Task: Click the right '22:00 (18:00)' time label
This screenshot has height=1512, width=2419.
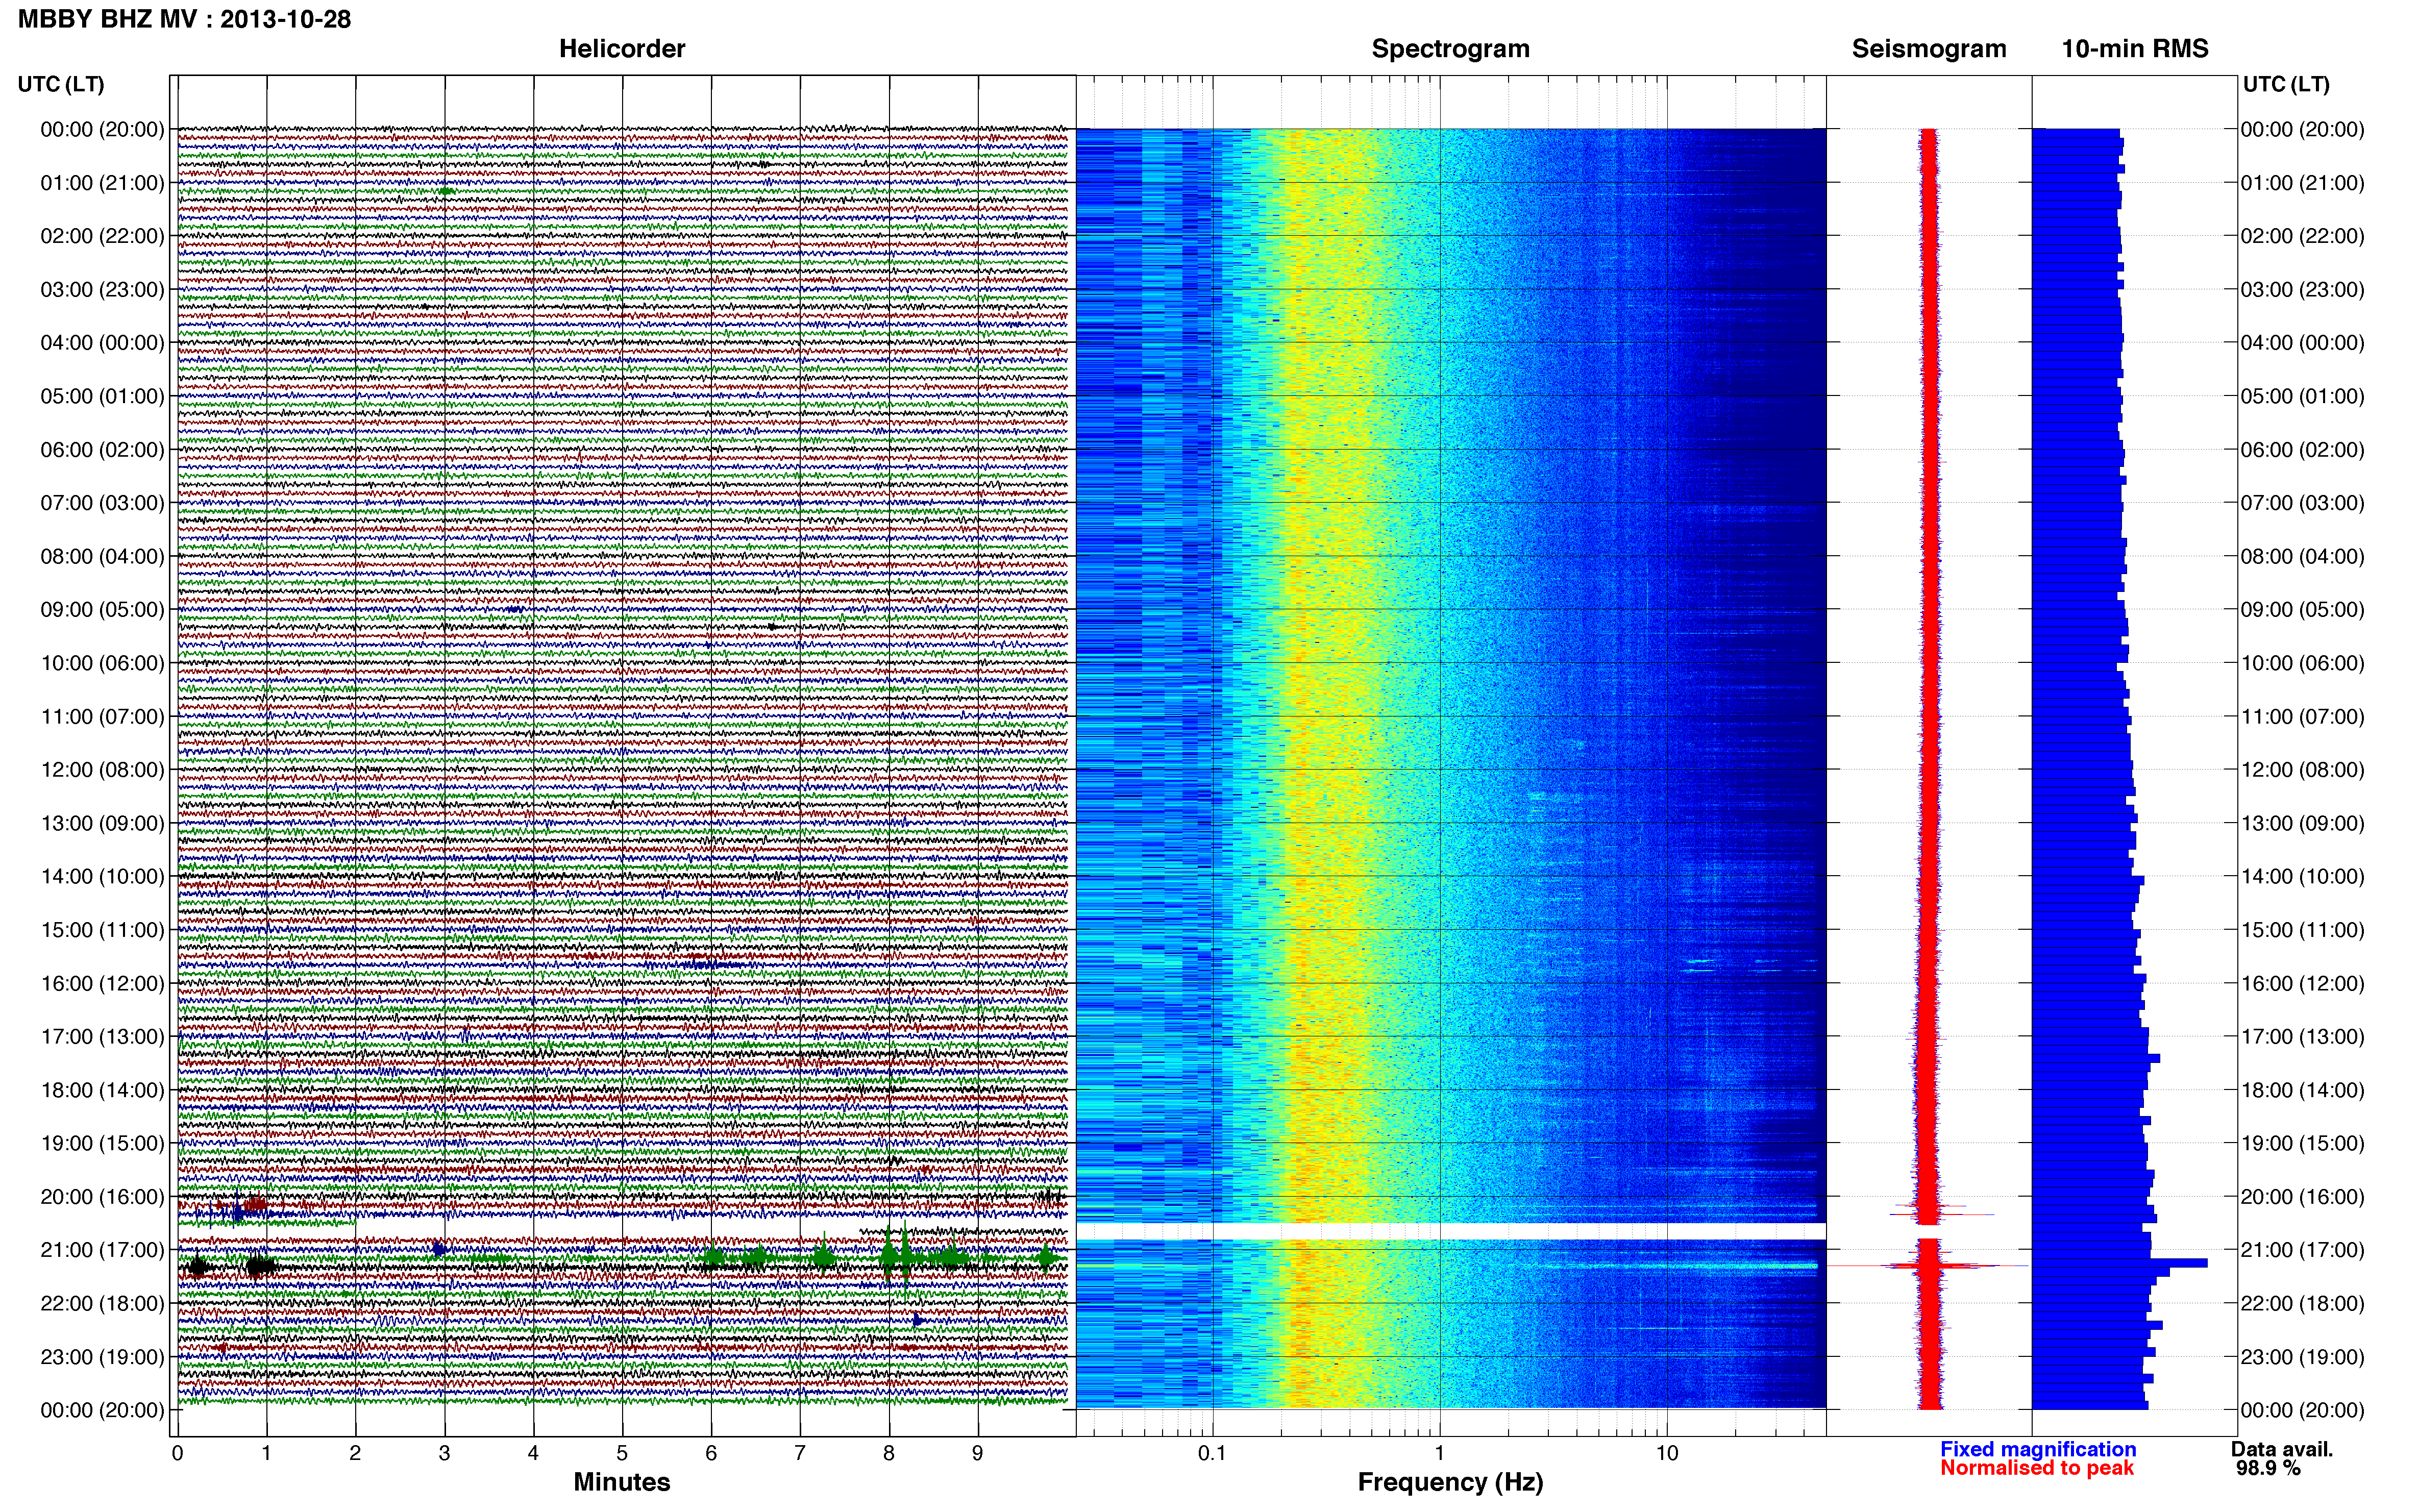Action: pos(2302,1303)
